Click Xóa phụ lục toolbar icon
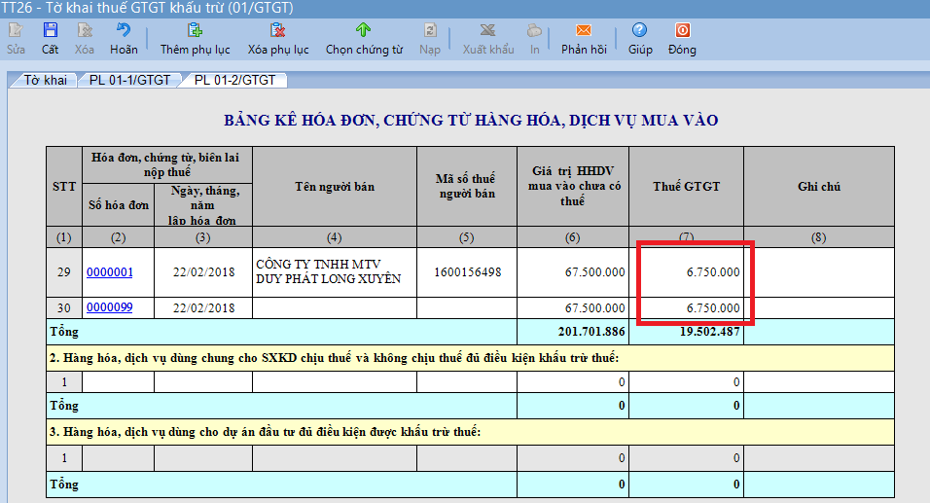 click(278, 31)
